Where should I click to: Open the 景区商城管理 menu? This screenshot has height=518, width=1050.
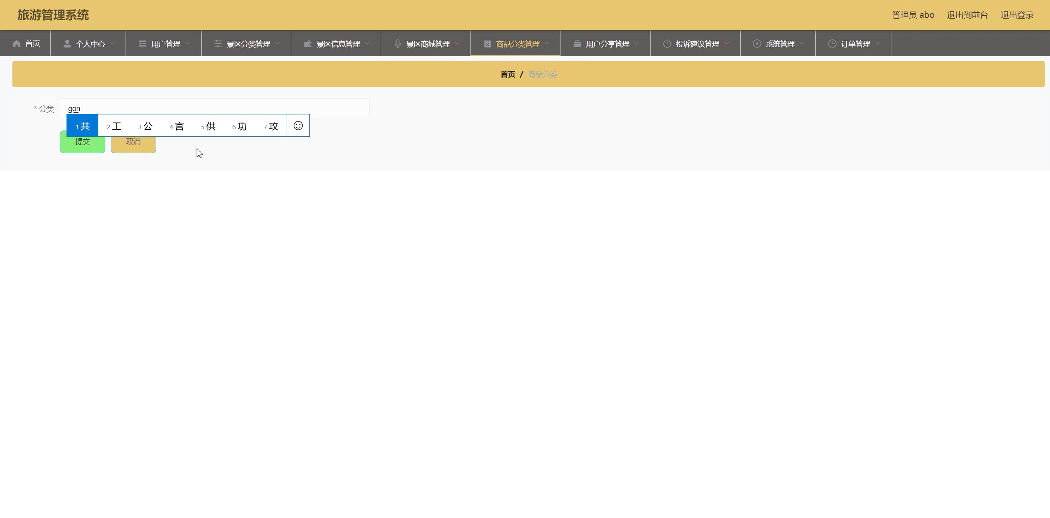[x=428, y=44]
